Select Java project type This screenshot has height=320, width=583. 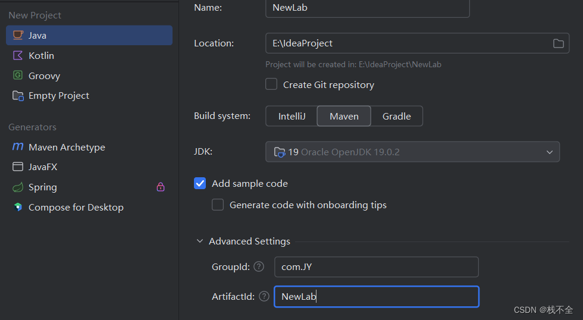(89, 35)
